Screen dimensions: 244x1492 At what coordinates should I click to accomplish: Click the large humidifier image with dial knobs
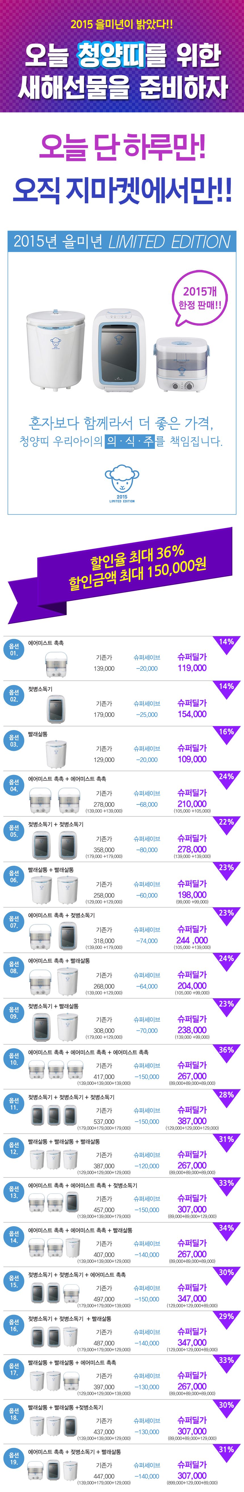point(181,364)
